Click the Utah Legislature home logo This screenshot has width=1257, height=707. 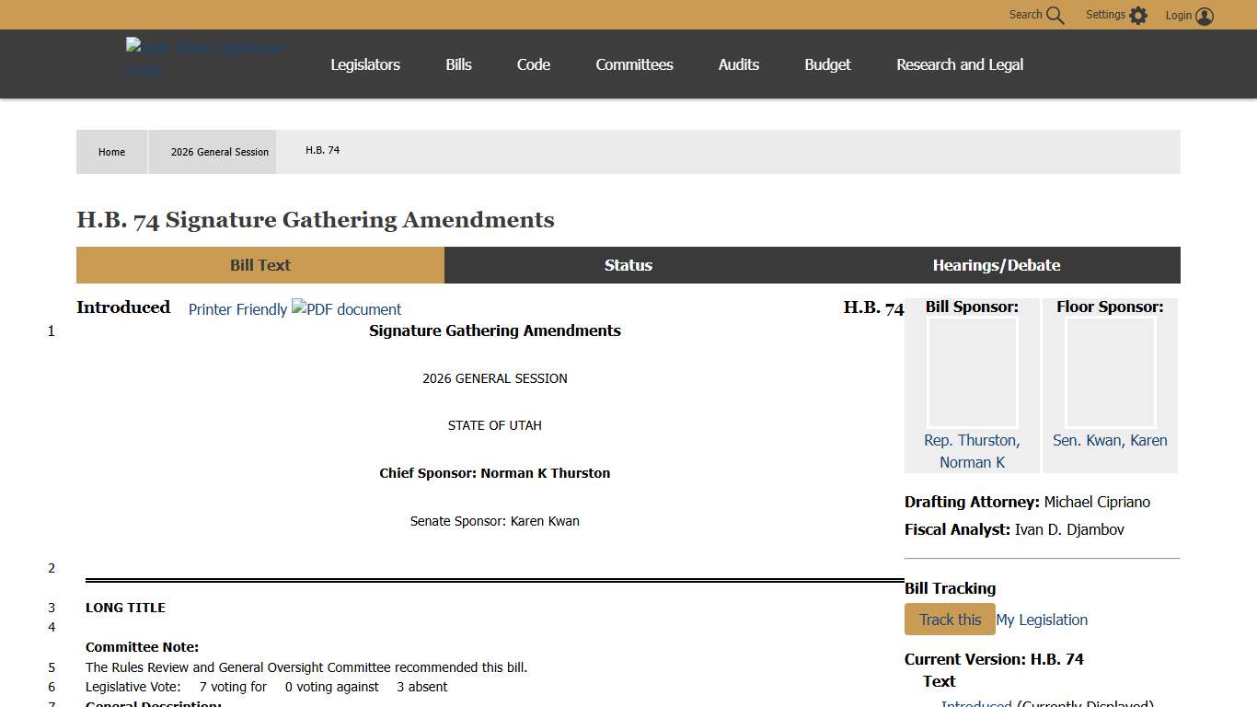(x=204, y=58)
